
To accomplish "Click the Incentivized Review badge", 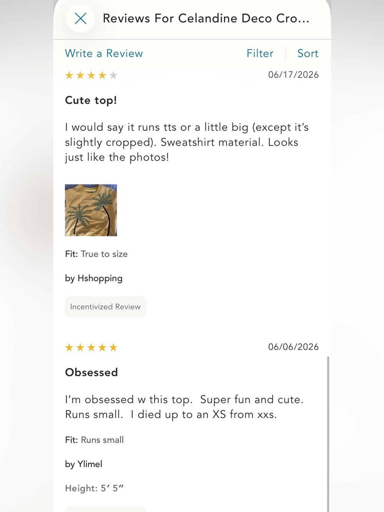I will click(105, 307).
